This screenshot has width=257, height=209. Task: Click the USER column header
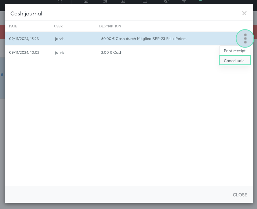click(x=58, y=26)
